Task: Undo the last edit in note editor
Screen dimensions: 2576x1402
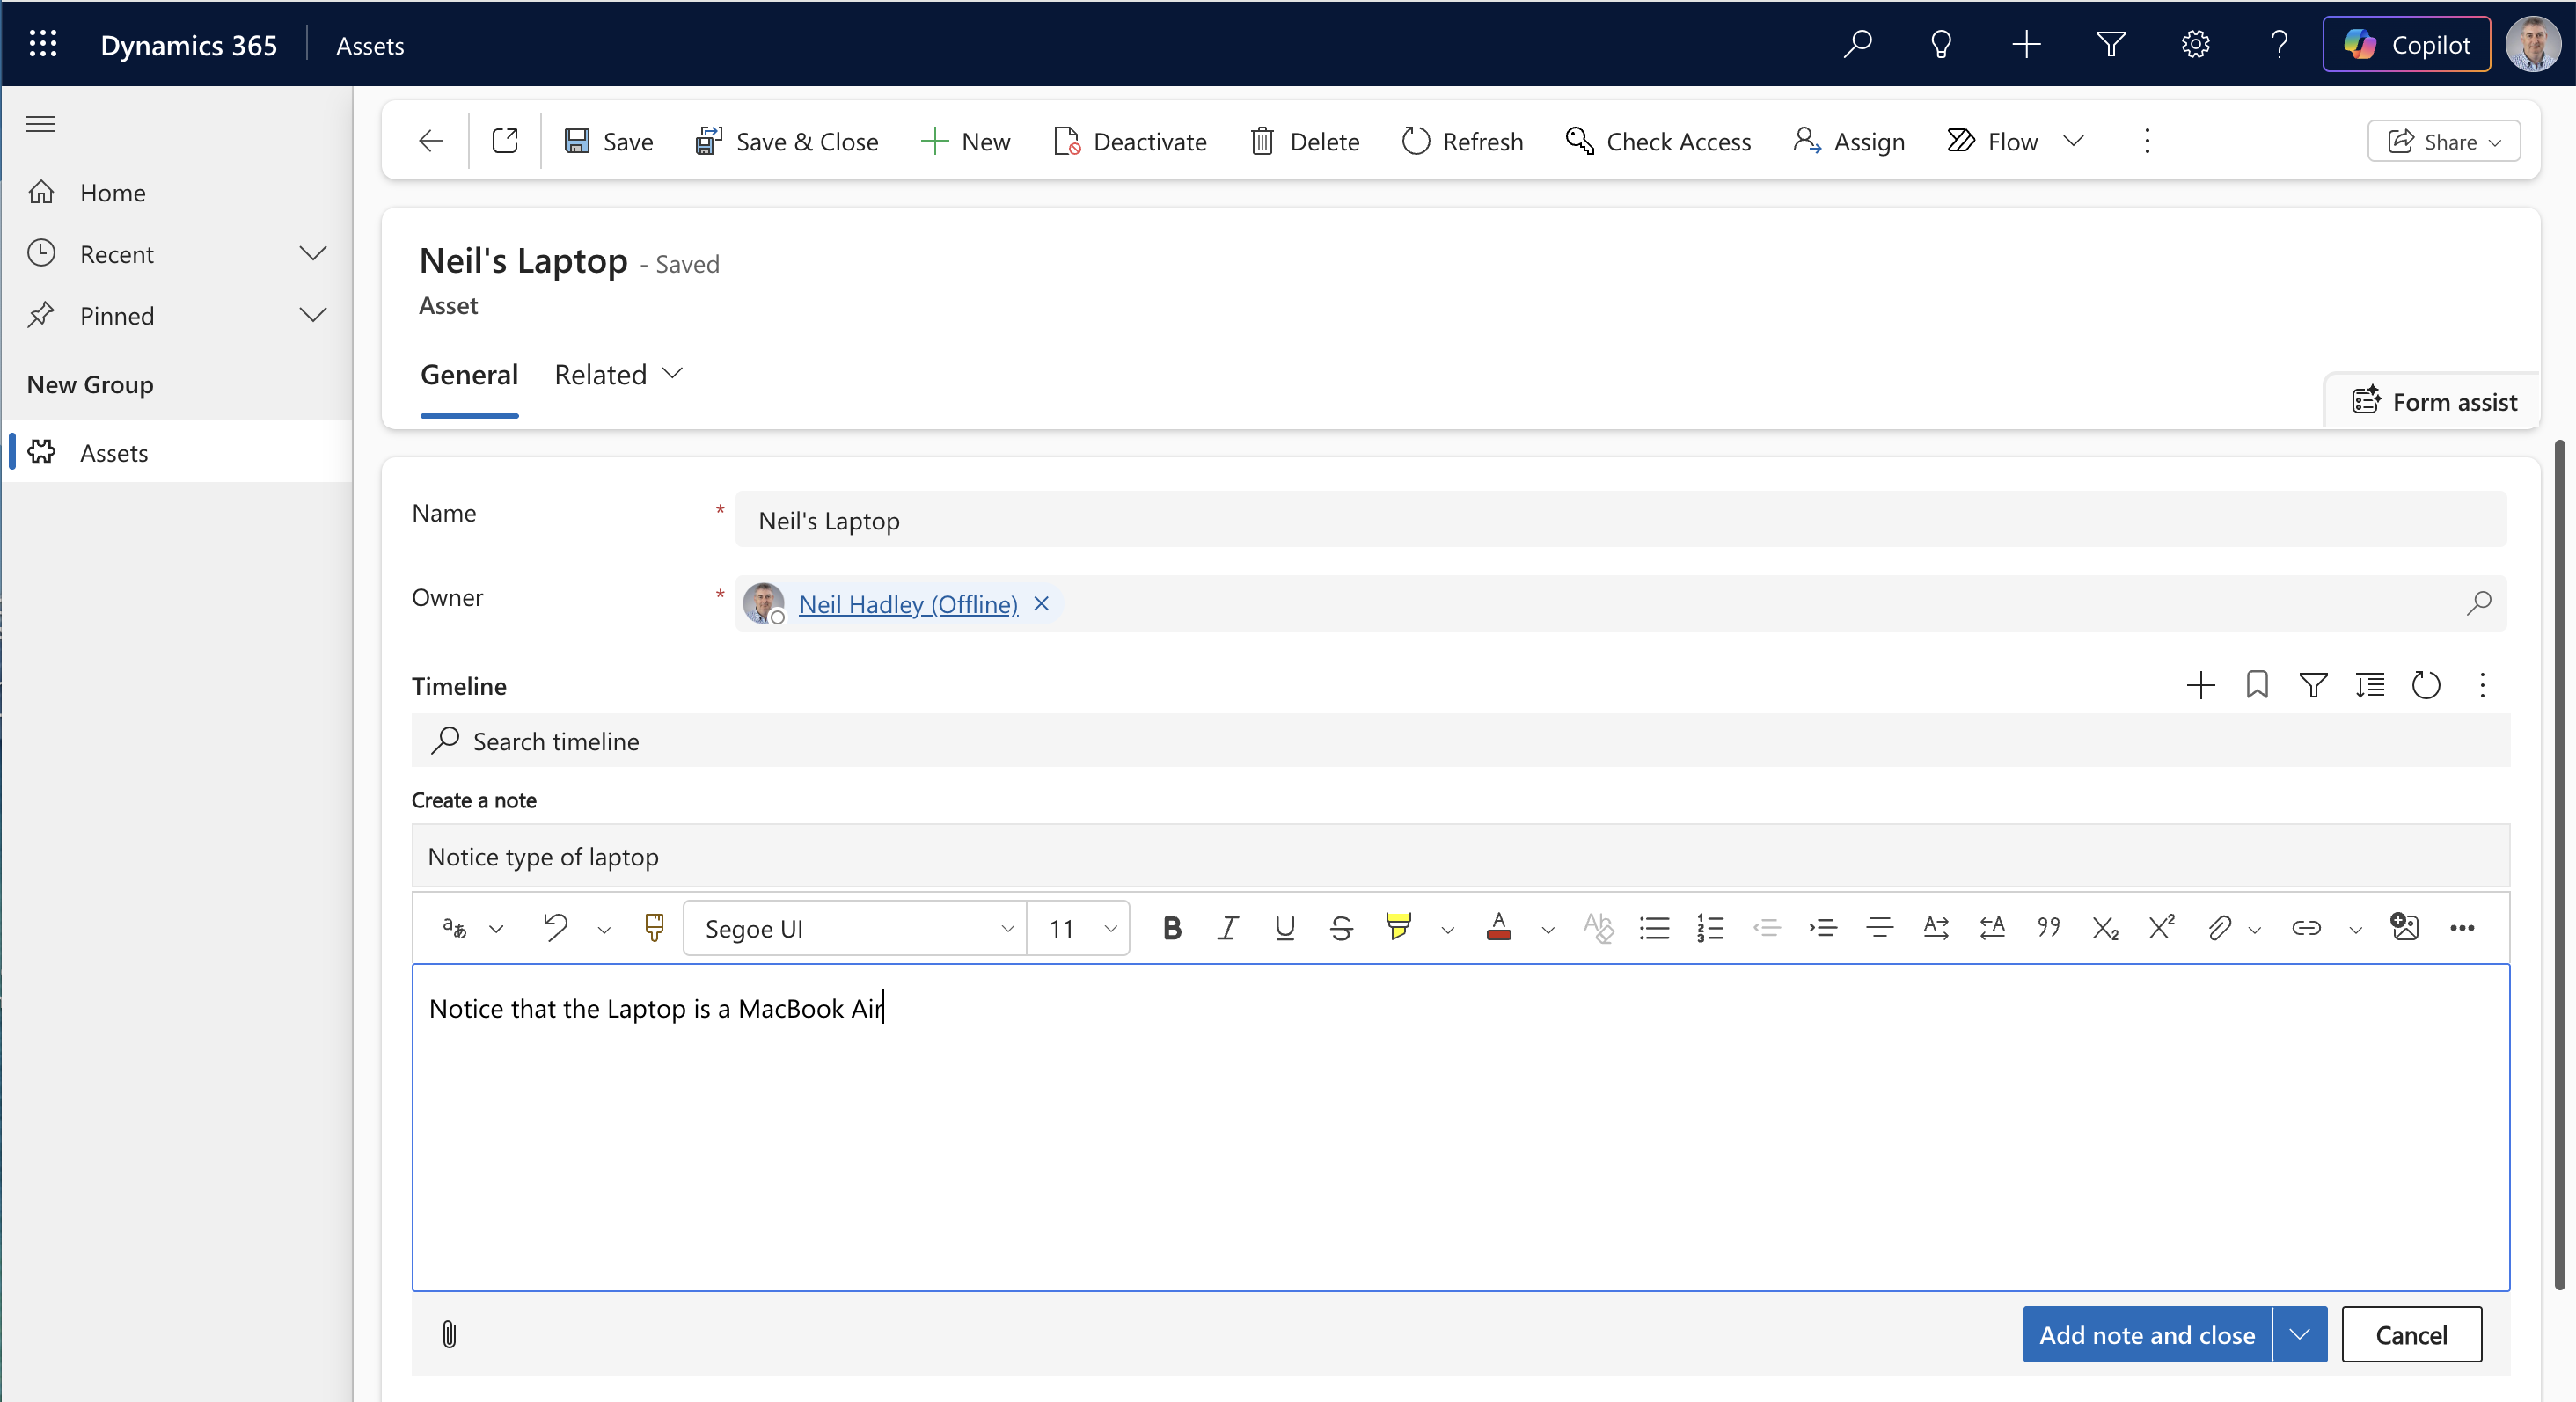Action: [x=555, y=928]
